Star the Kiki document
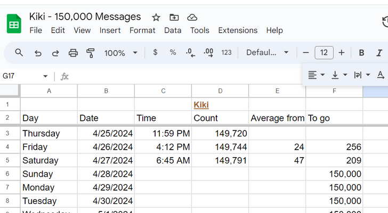This screenshot has height=213, width=388. (156, 18)
